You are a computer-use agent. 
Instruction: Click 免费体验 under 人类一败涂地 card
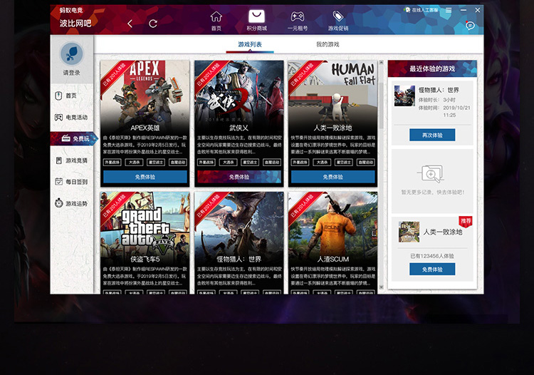[x=333, y=177]
